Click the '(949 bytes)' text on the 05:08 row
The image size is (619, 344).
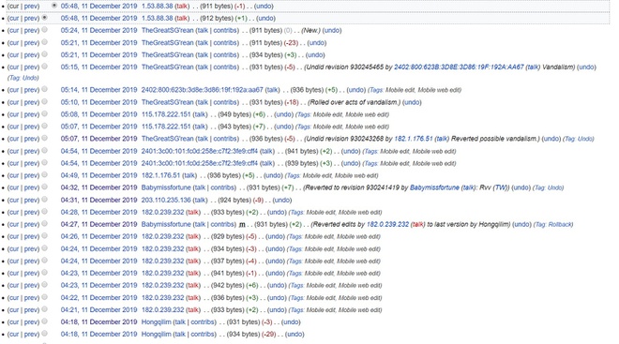click(x=234, y=114)
